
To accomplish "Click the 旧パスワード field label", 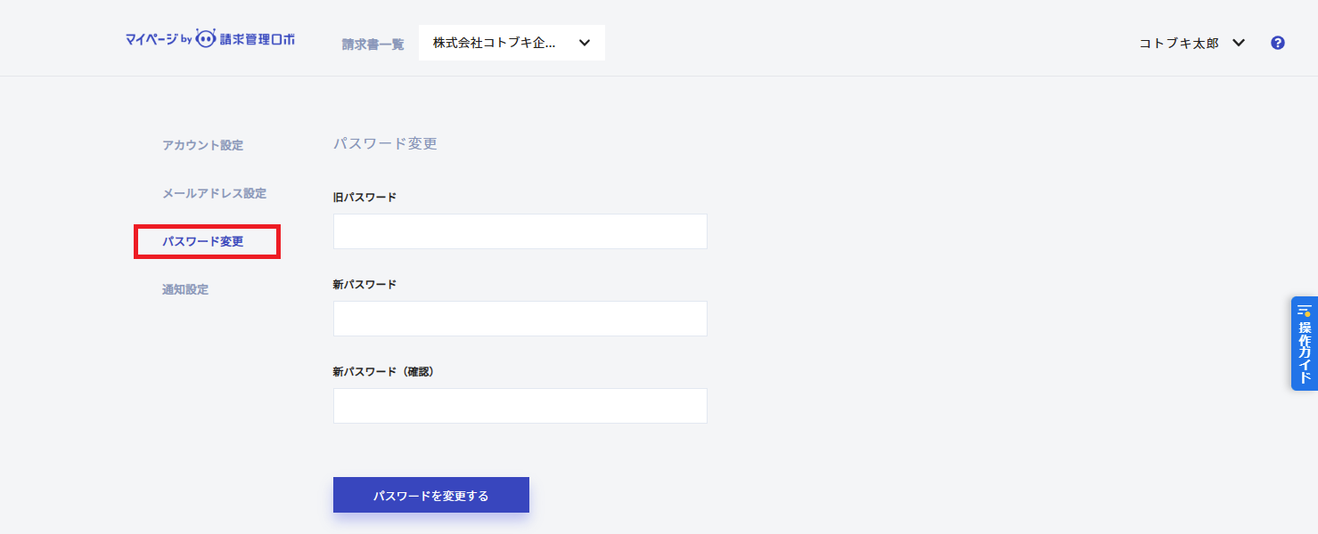I will (364, 197).
